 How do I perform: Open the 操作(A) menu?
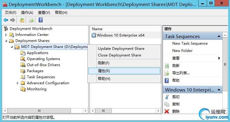click(27, 12)
